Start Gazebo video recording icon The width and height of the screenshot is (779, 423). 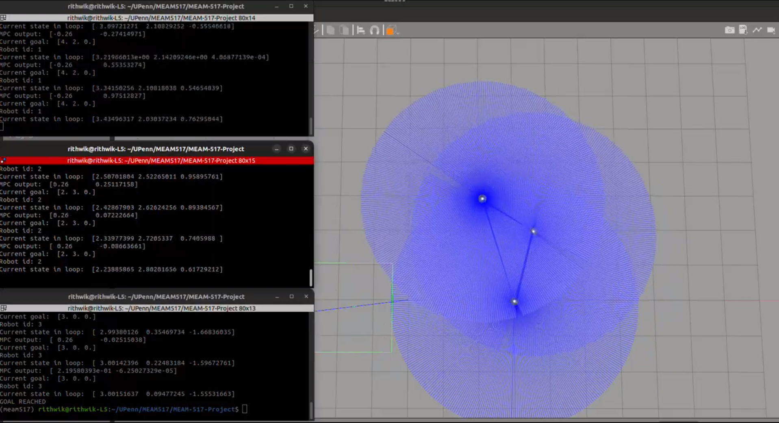click(771, 30)
